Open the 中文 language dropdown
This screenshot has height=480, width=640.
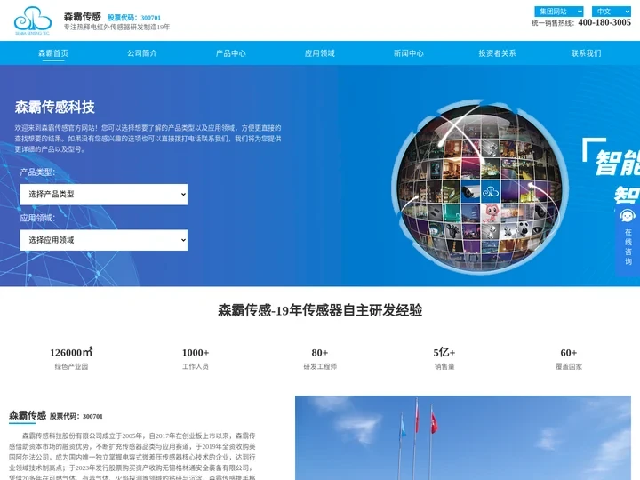611,12
